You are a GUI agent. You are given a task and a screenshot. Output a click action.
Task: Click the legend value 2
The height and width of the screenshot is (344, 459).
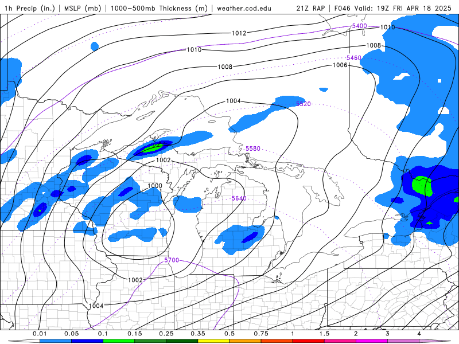coord(356,334)
